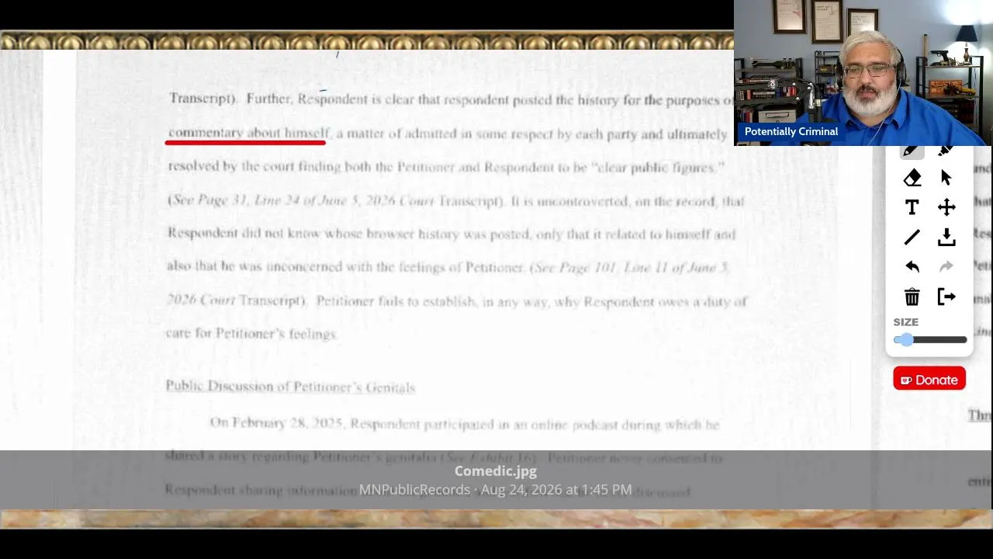This screenshot has height=559, width=993.
Task: Click 'care for Petitioner's feelings' line
Action: point(251,334)
